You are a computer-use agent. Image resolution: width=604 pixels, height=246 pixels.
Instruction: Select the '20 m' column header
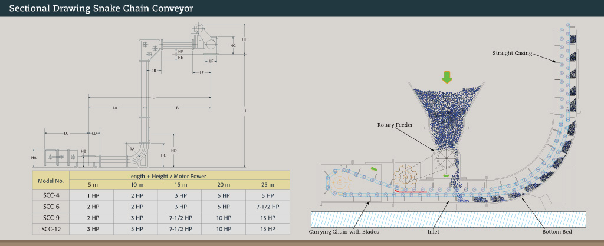click(224, 185)
